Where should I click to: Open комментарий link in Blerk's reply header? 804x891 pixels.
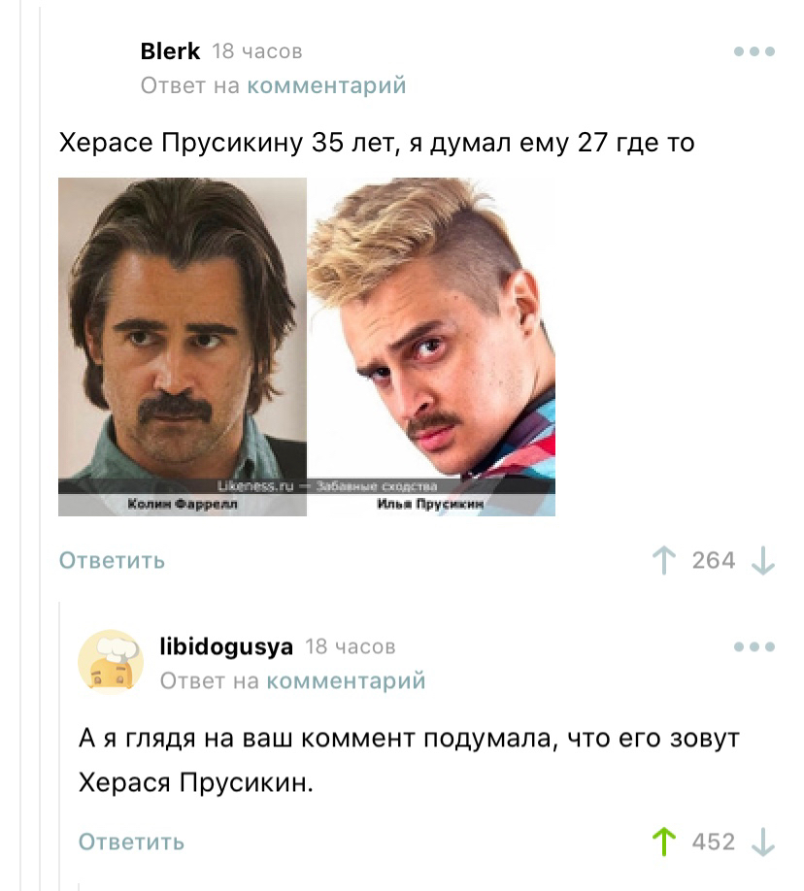coord(326,85)
